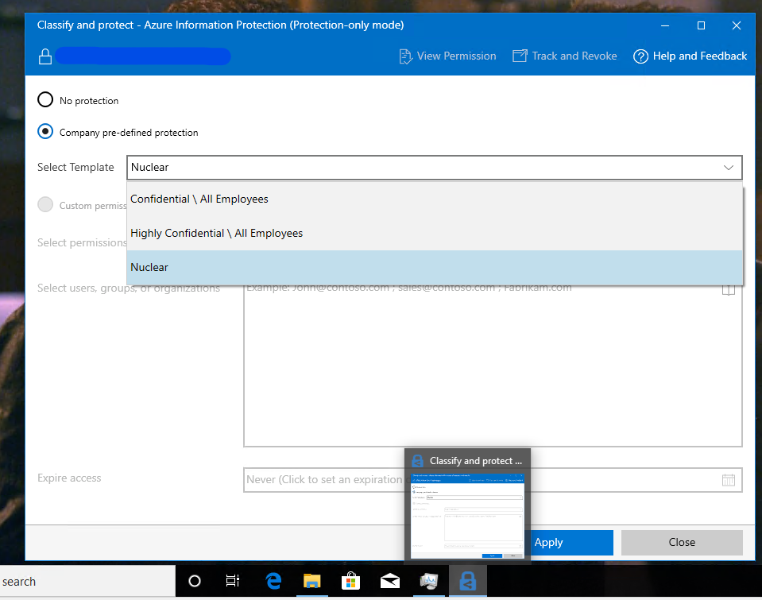
Task: Click the Close button
Action: point(682,543)
